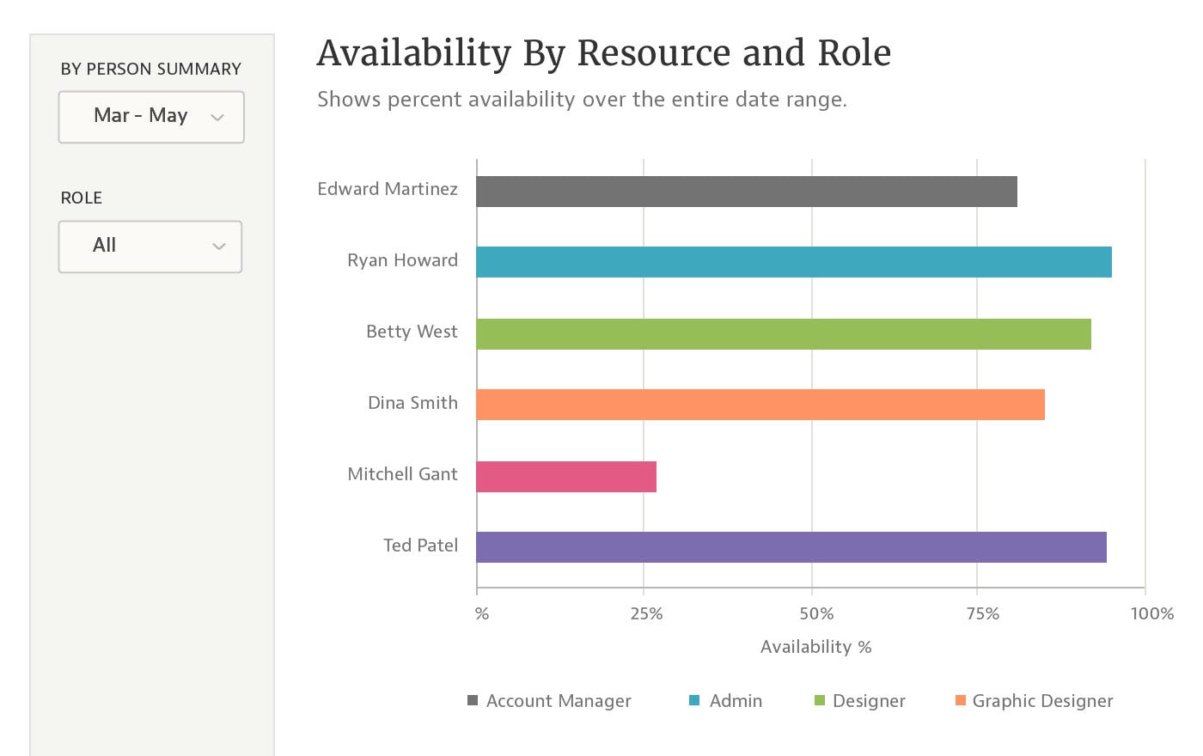The width and height of the screenshot is (1203, 756).
Task: Click the Edward Martinez name label
Action: point(388,189)
